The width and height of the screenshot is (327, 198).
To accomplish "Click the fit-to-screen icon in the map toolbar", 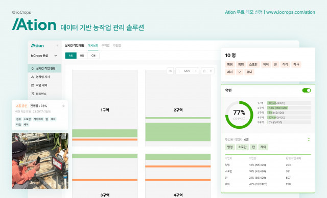I will tap(170, 71).
